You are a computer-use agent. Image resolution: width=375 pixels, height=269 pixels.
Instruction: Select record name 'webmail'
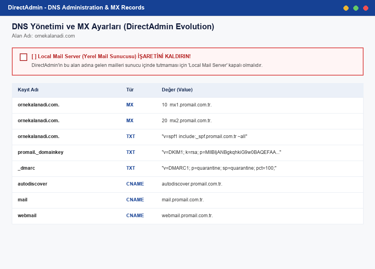click(x=27, y=216)
